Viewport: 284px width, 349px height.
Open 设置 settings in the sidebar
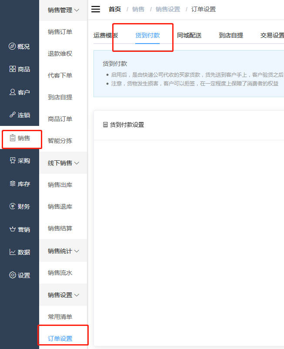click(x=19, y=275)
